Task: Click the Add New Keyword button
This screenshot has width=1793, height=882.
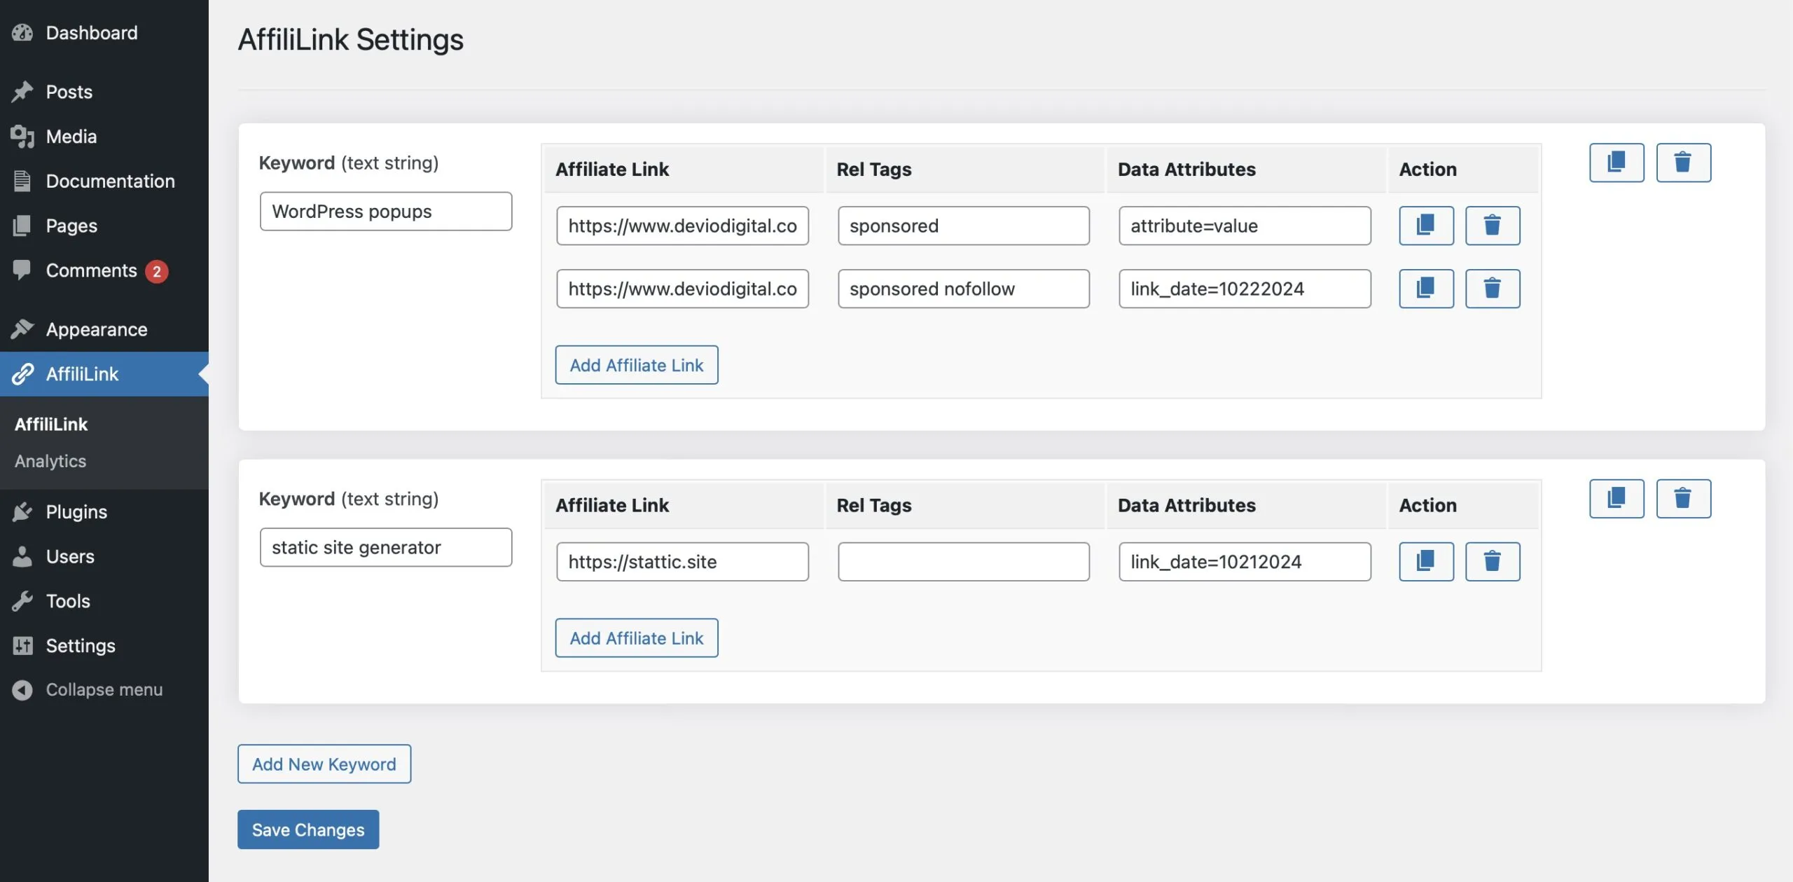Action: pyautogui.click(x=324, y=764)
